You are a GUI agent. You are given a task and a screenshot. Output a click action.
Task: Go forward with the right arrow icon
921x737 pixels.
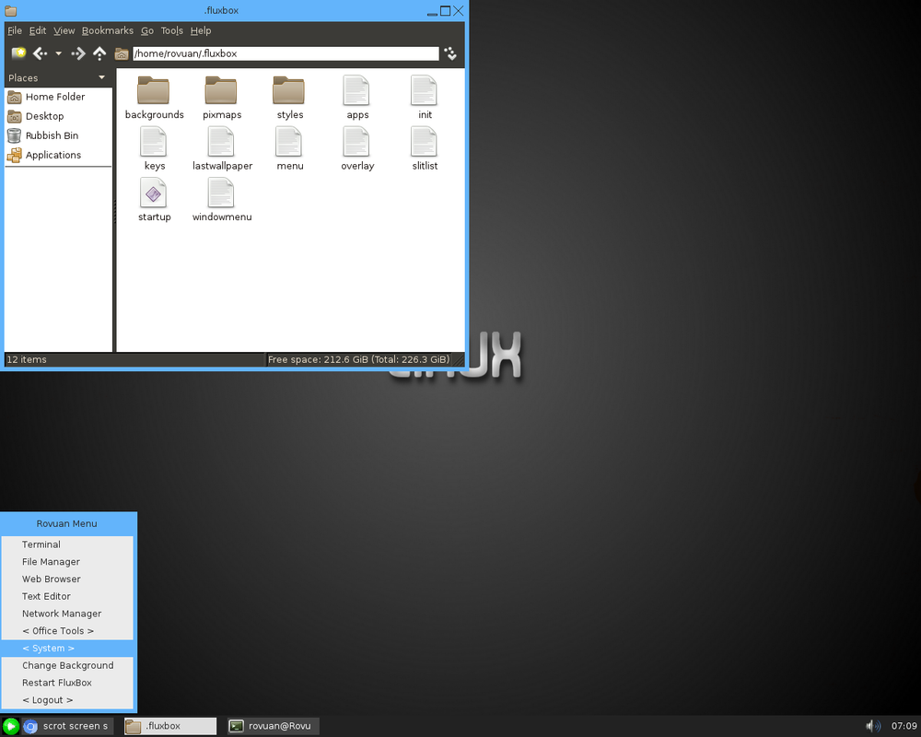[78, 53]
